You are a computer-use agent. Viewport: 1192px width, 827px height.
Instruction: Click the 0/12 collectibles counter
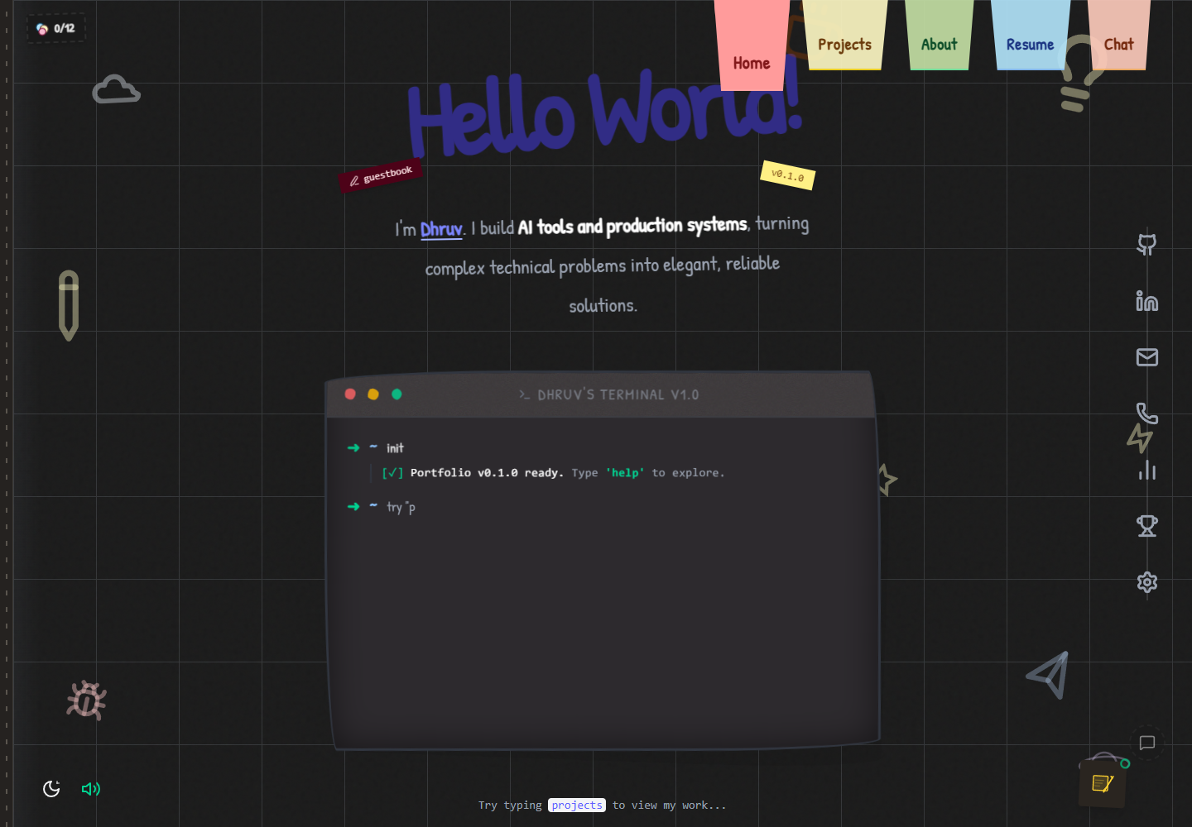tap(55, 28)
